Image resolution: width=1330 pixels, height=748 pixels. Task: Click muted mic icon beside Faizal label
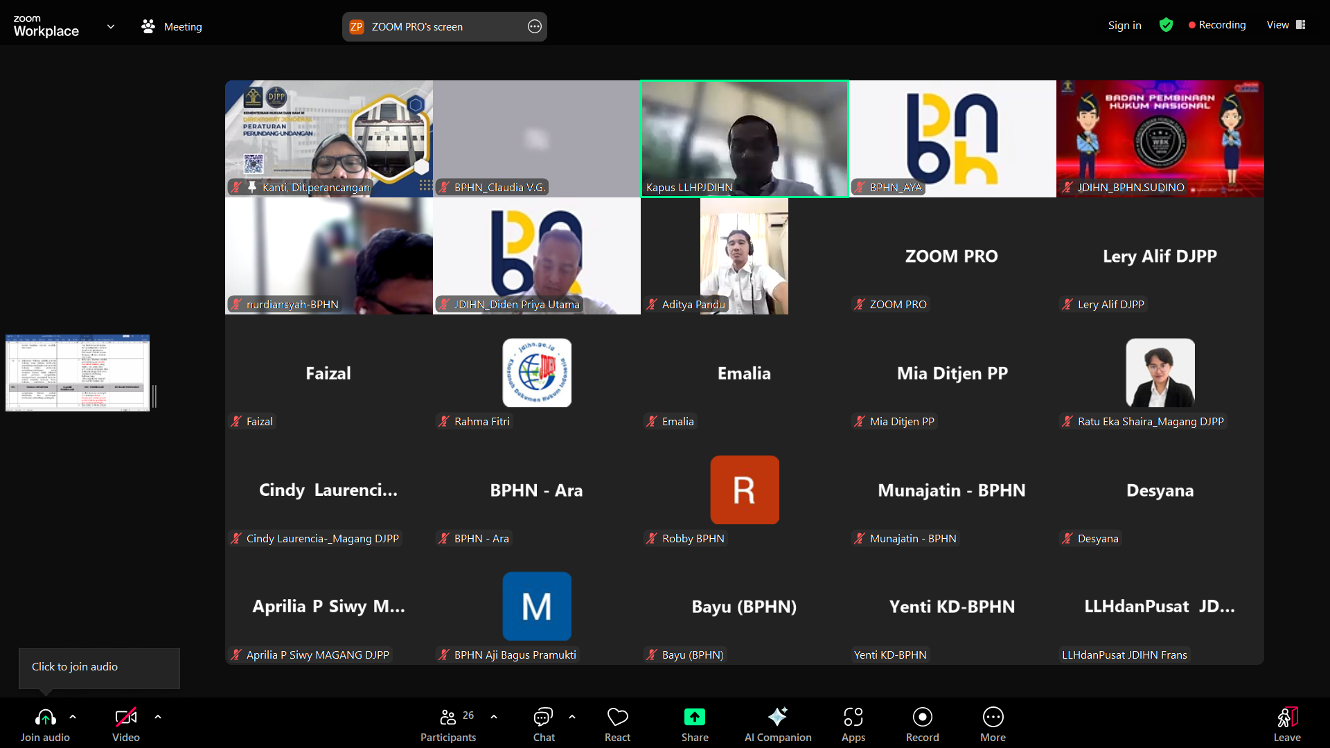pyautogui.click(x=236, y=421)
